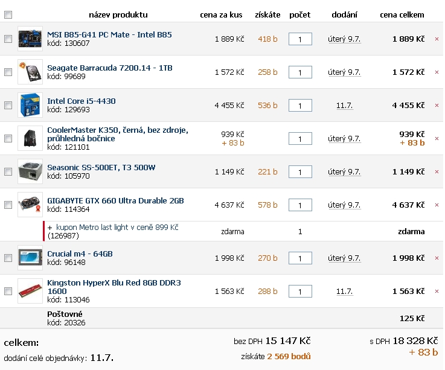Click delivery date úterý 9.7. for Crucial m4
Viewport: 445px width, 370px height.
[344, 258]
